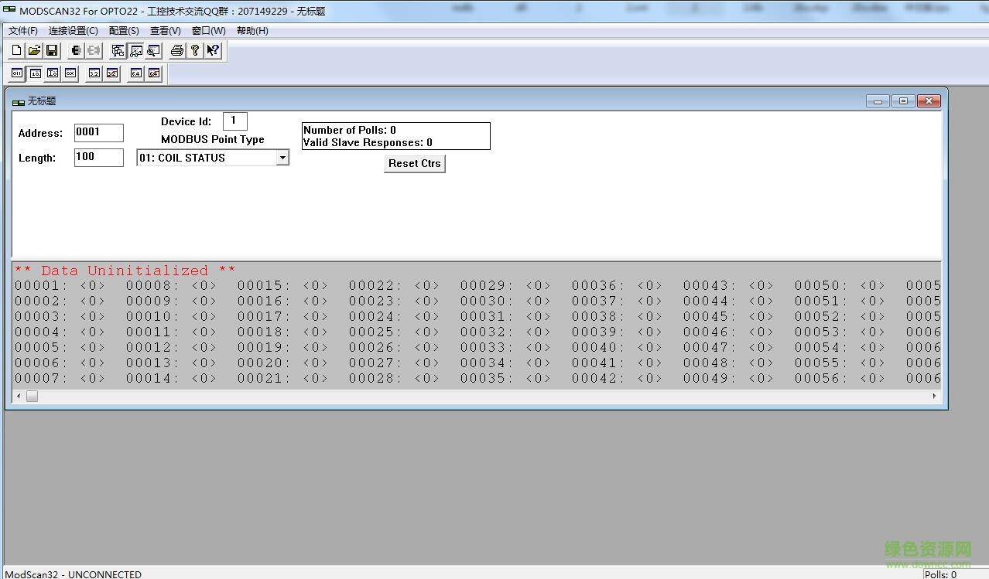Select the binary display format icon
This screenshot has width=989, height=579.
pos(17,73)
